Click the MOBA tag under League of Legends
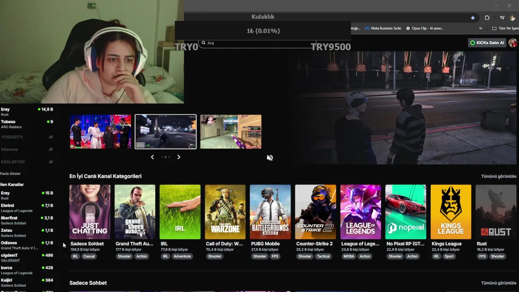 click(x=349, y=256)
